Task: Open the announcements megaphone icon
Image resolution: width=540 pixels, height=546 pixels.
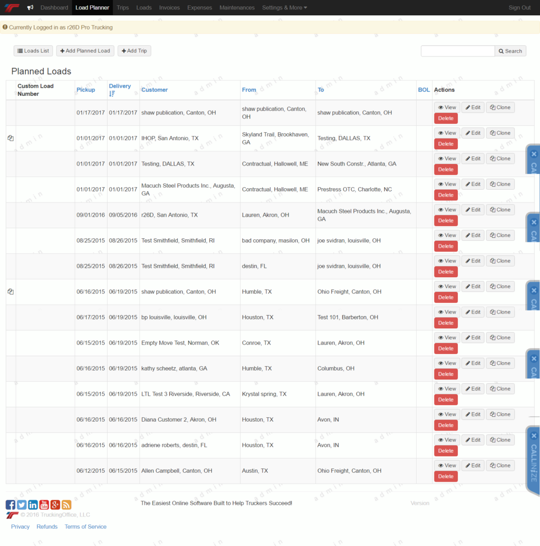Action: tap(31, 8)
